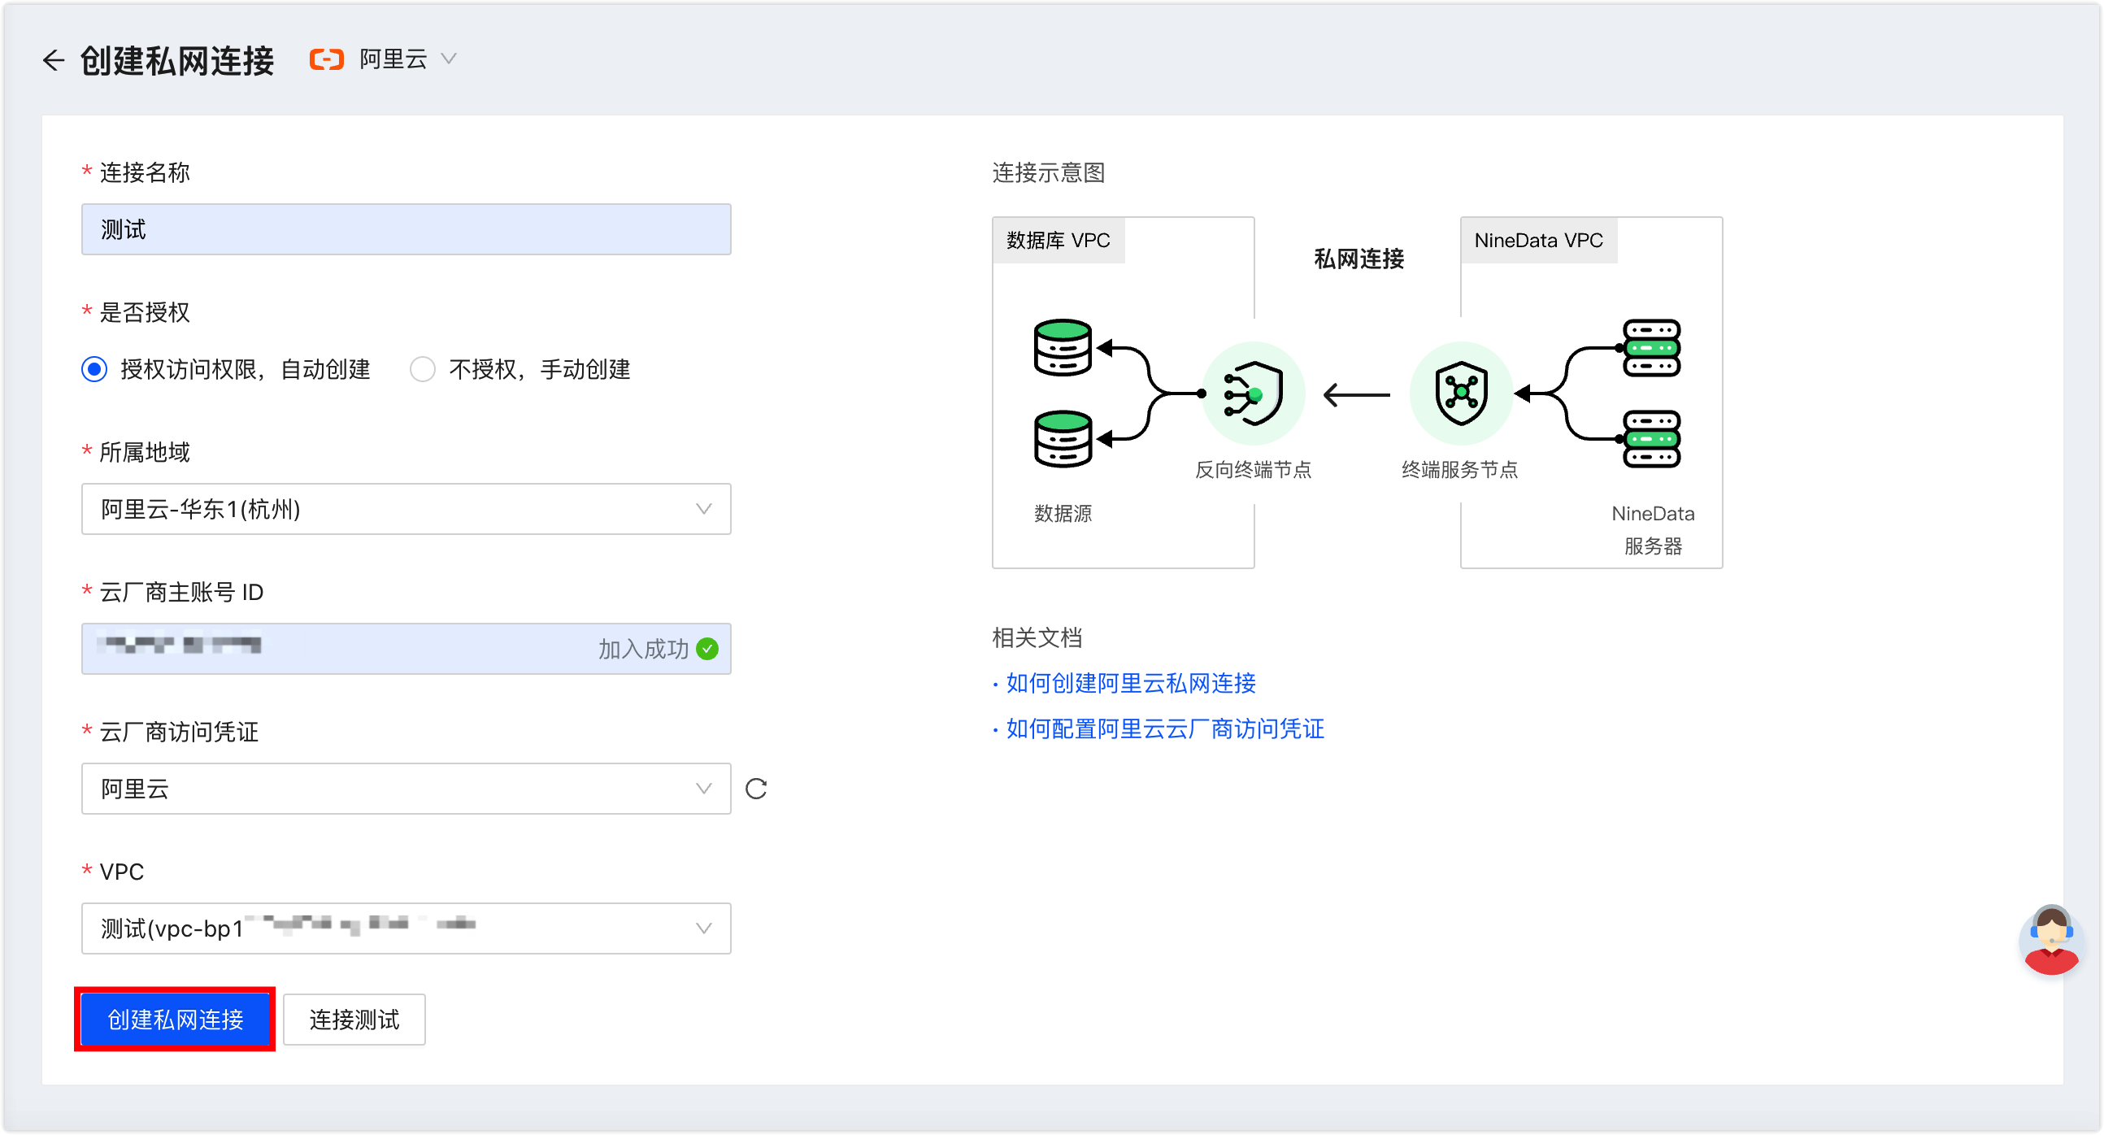Click the NineData VPC label

(x=1538, y=241)
